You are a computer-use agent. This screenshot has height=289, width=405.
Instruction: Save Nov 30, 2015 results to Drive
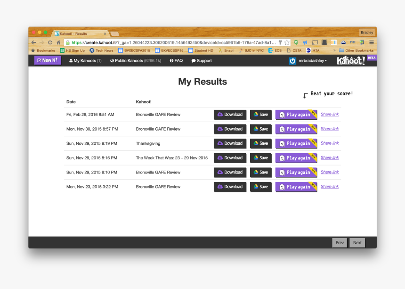260,129
